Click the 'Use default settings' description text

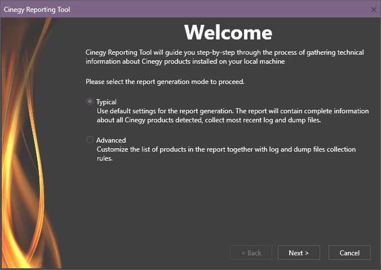pos(233,116)
